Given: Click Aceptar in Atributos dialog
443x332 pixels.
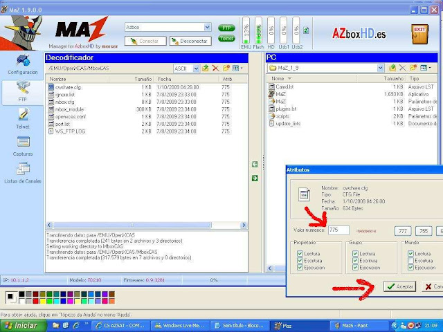Looking at the screenshot, I should point(400,286).
